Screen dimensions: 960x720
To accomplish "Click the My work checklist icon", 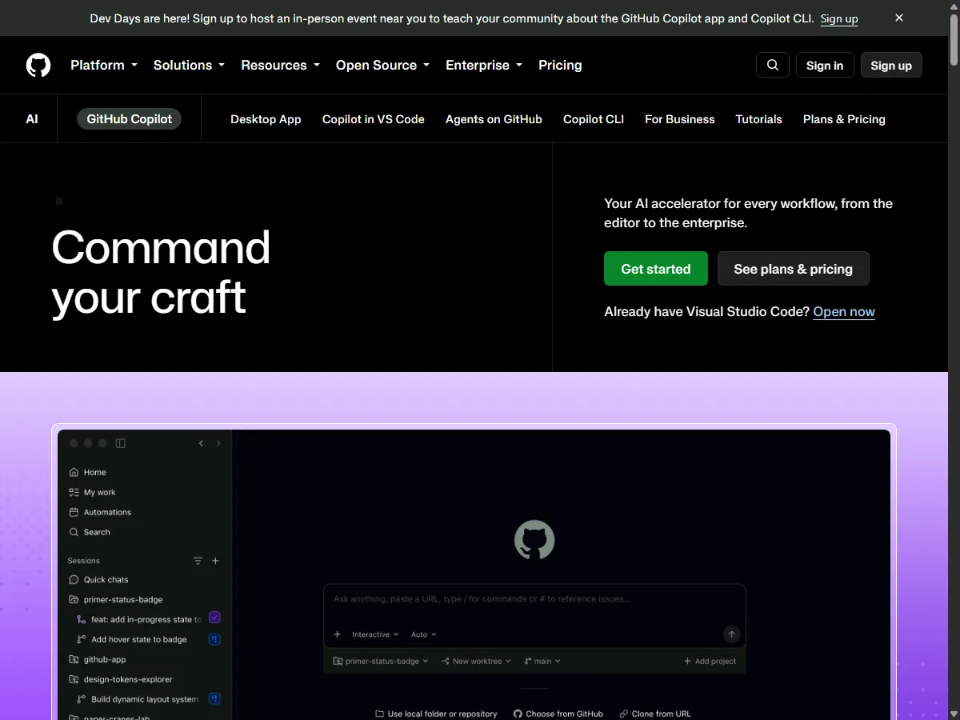I will tap(74, 492).
